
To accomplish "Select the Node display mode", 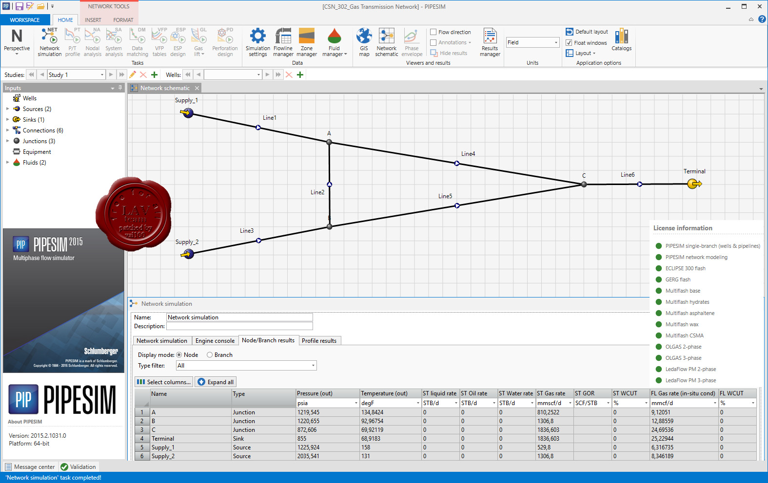I will 179,355.
